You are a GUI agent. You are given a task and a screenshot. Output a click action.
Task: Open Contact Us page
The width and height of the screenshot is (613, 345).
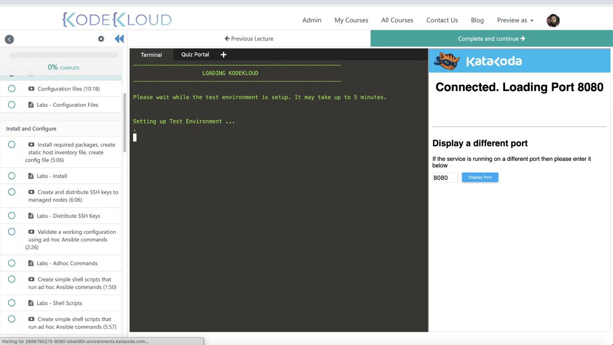coord(442,20)
